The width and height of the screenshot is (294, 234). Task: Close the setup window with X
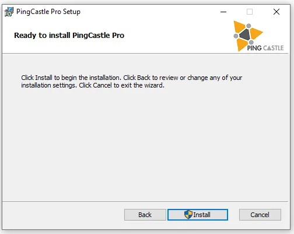pyautogui.click(x=276, y=12)
